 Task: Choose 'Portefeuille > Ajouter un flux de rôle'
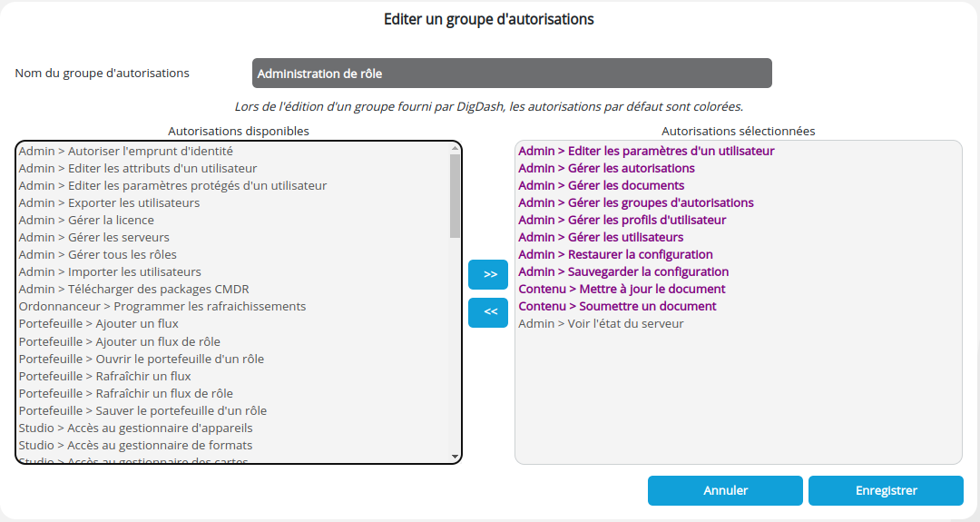pyautogui.click(x=118, y=340)
